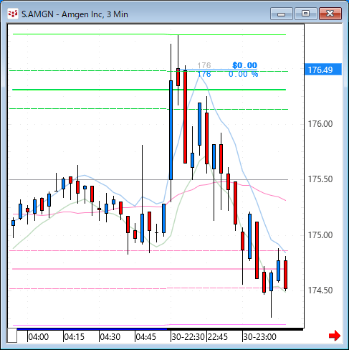Click the blue scroll bar above time axis
349x350 pixels.
tap(92, 329)
